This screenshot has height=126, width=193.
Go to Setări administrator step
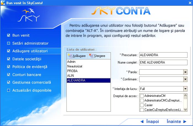(30, 43)
